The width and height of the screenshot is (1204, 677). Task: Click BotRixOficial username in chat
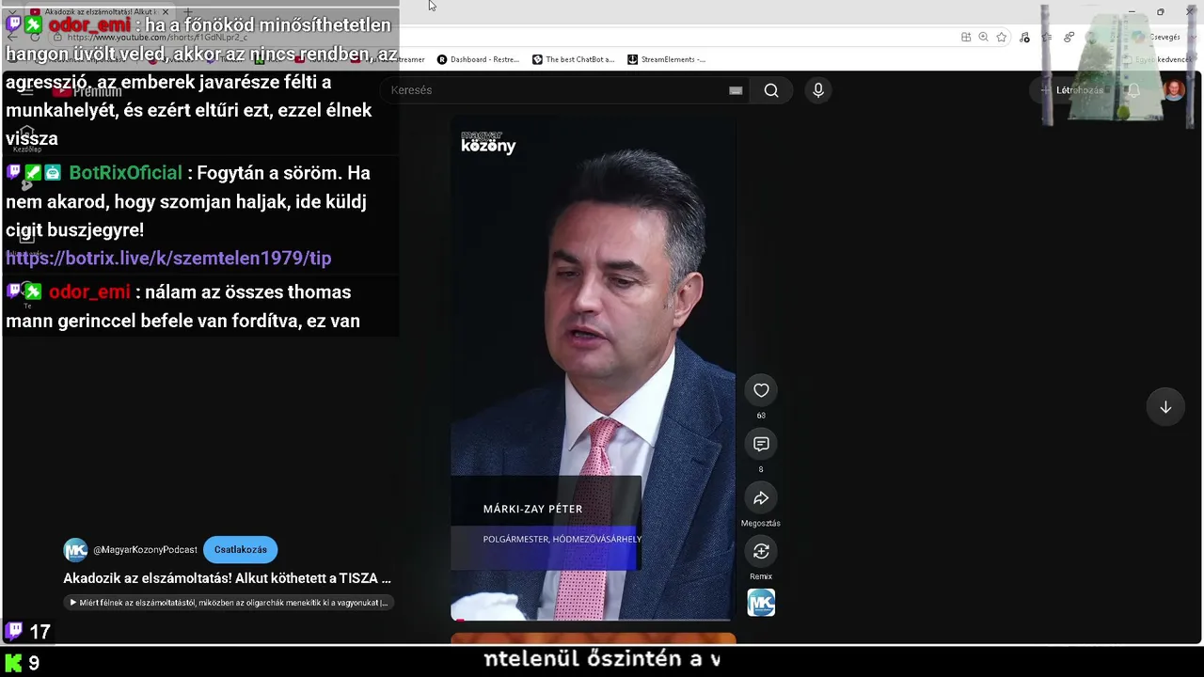[125, 173]
